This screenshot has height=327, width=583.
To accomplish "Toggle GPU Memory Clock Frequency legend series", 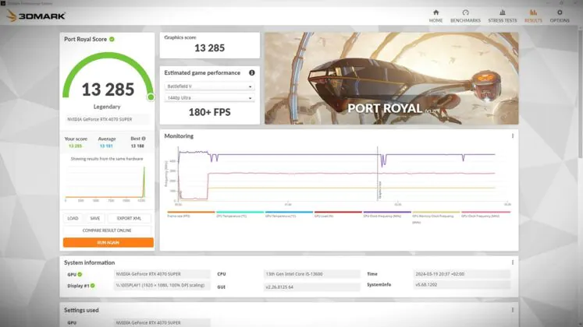I will (x=435, y=217).
